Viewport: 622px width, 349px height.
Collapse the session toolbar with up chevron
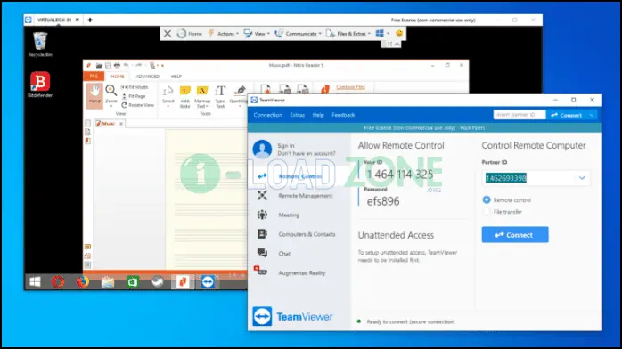tap(397, 44)
